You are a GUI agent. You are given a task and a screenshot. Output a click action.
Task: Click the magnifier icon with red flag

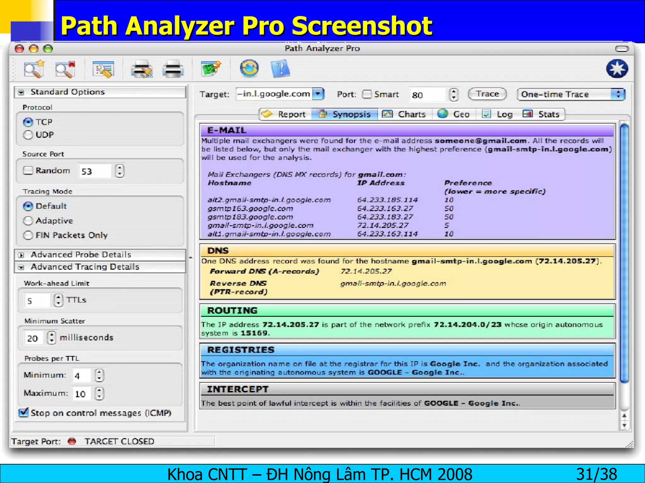point(65,69)
